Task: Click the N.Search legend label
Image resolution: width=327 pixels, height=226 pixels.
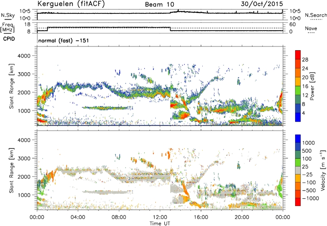Action: pos(316,15)
